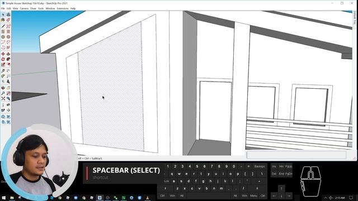Screen dimensions: 358x201
Task: Click the Measurements input box
Action: pyautogui.click(x=296, y=155)
